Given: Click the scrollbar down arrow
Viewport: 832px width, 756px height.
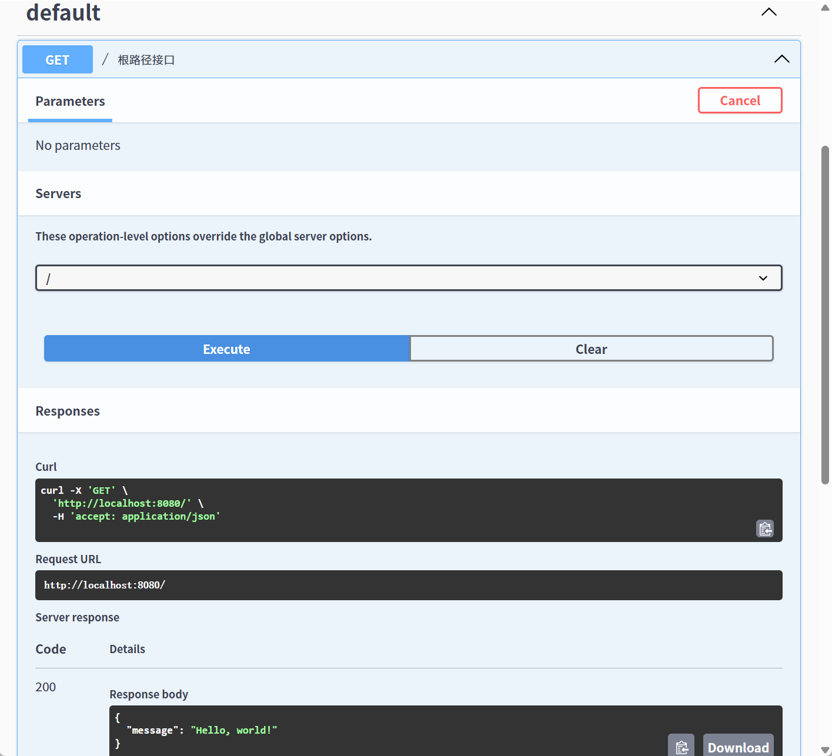Looking at the screenshot, I should pos(825,750).
